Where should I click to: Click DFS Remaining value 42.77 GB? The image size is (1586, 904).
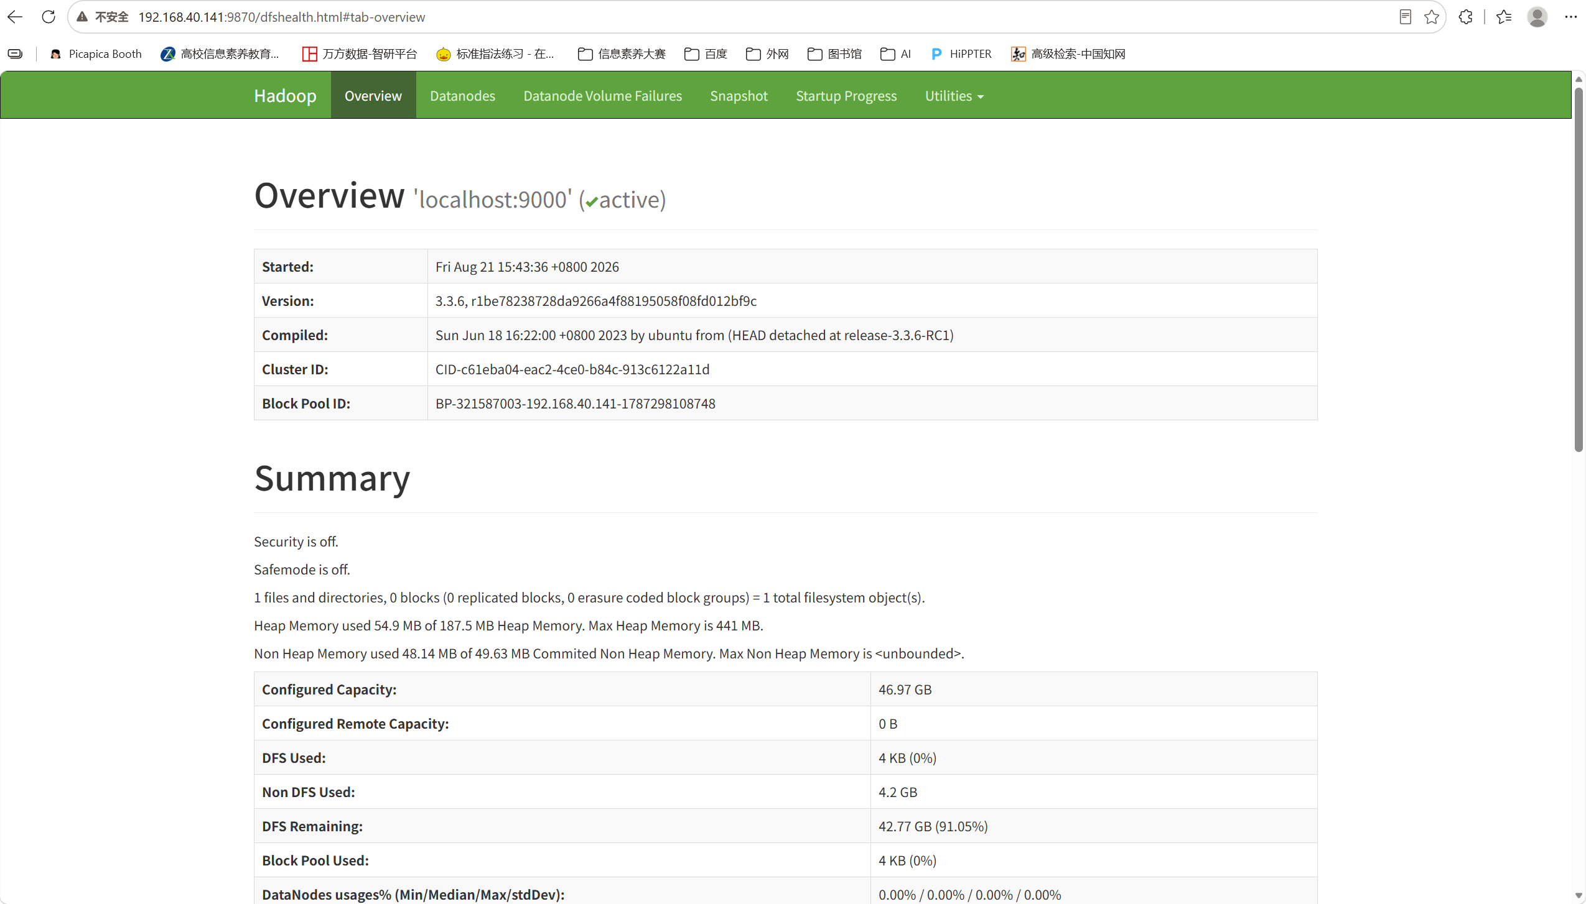(933, 826)
